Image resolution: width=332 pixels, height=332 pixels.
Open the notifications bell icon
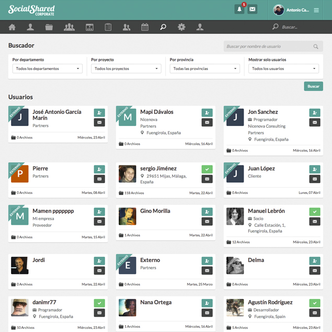point(239,9)
